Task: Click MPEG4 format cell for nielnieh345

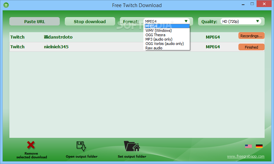Action: click(213, 47)
